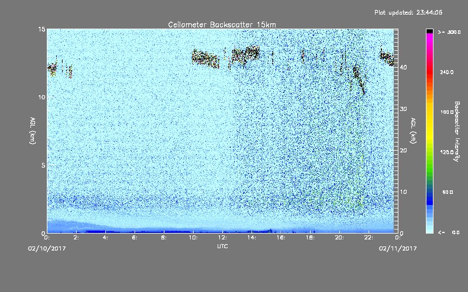
Task: Click the '30' tick on kft axis
Action: (x=403, y=109)
